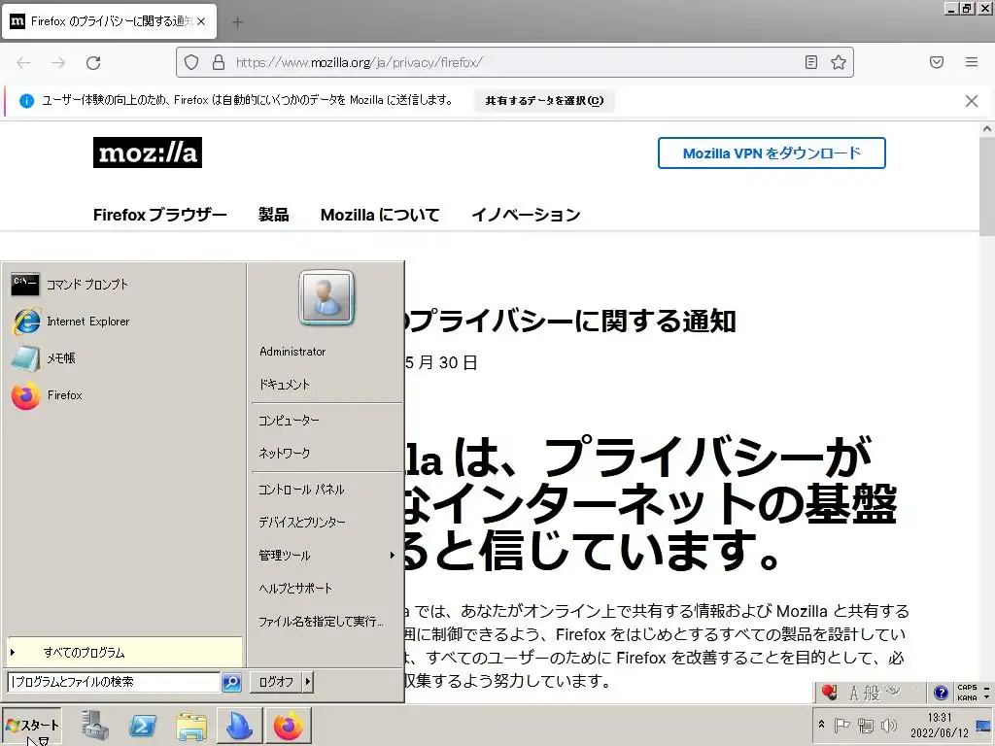The width and height of the screenshot is (995, 746).
Task: Select the Firefox privacy notice tab
Action: coord(109,21)
